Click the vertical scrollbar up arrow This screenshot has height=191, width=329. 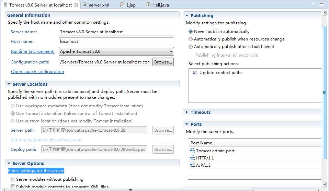[x=324, y=13]
